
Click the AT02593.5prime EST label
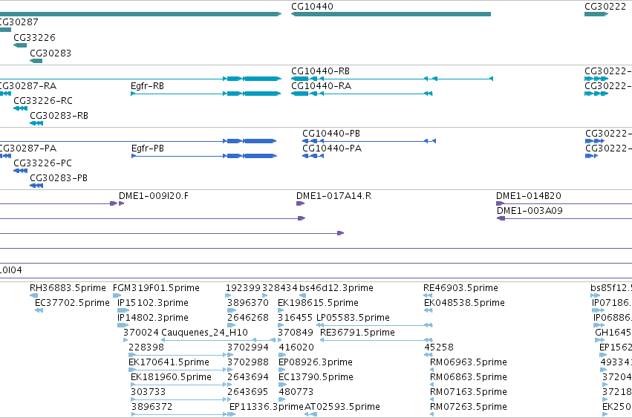[342, 406]
